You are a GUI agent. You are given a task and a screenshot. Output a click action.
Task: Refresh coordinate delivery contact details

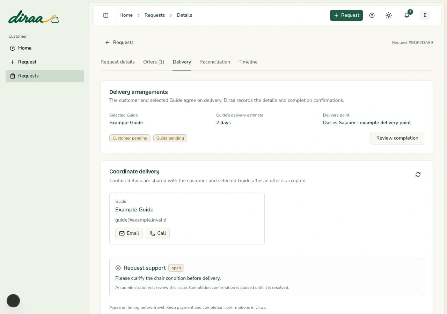point(418,174)
